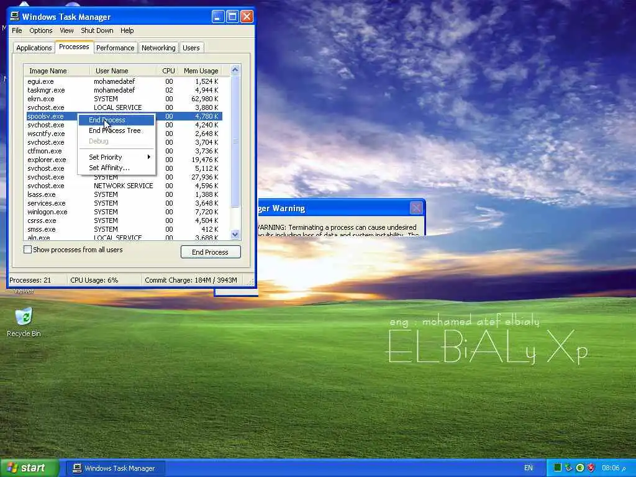
Task: Open the Help menu
Action: coord(127,30)
